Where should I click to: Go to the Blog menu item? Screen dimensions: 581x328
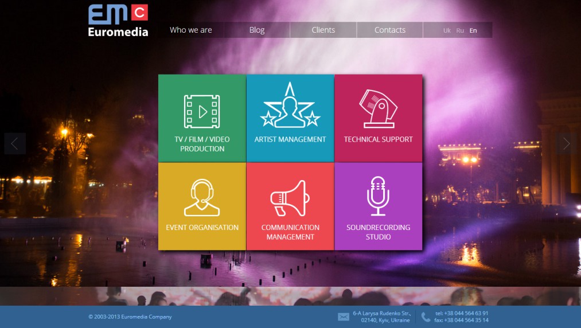pos(257,30)
